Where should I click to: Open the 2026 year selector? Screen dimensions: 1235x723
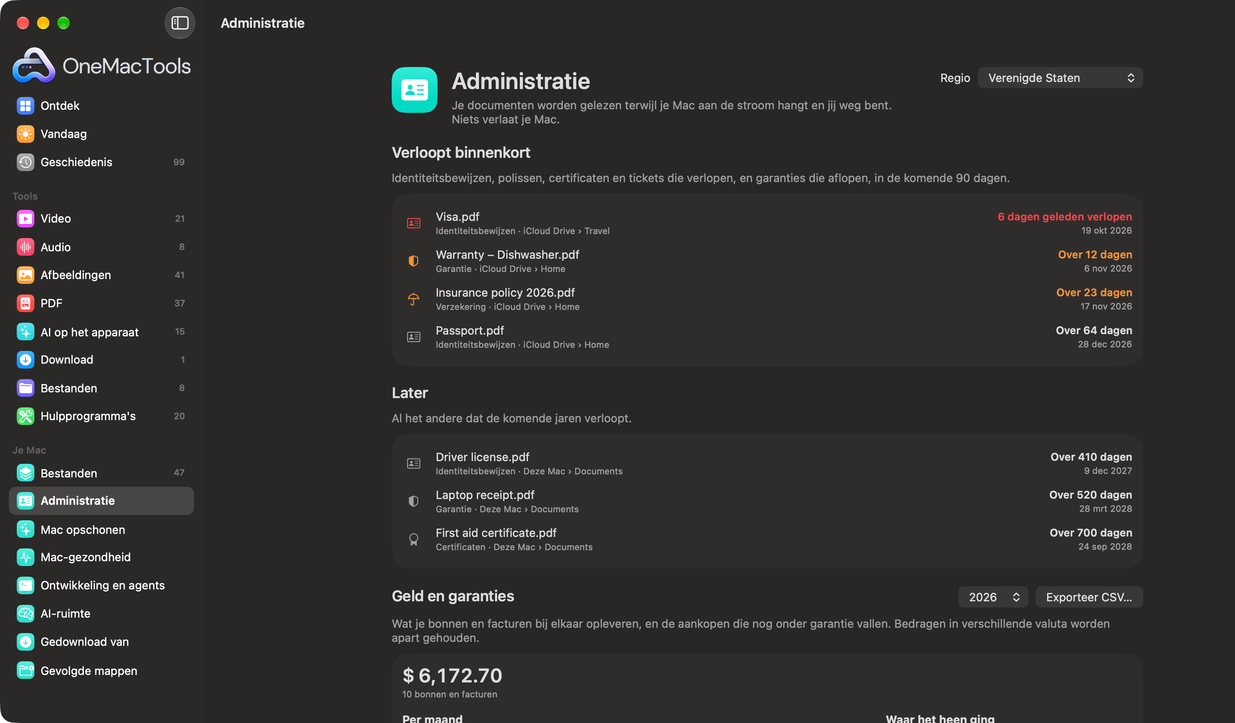point(993,597)
